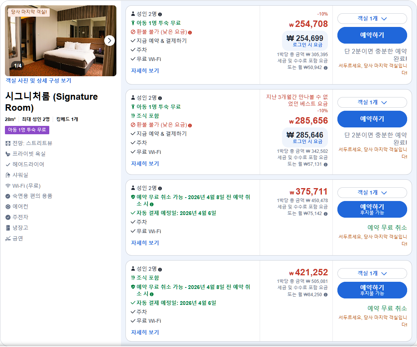Click red info icon after 환불 불가 in ₩254,708 offer
This screenshot has height=347, width=417.
190,33
